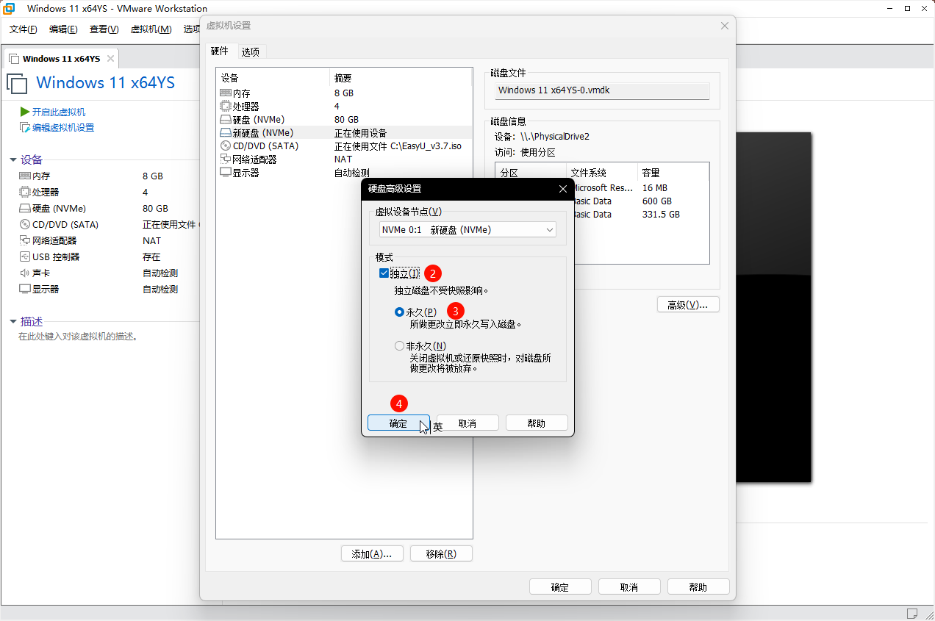This screenshot has height=621, width=935.
Task: Select the 永久(P) radio button
Action: coord(400,312)
